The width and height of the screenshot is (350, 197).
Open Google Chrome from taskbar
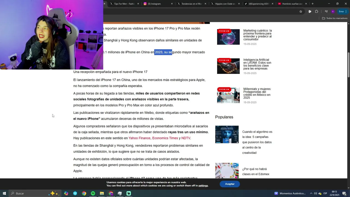tap(84, 193)
